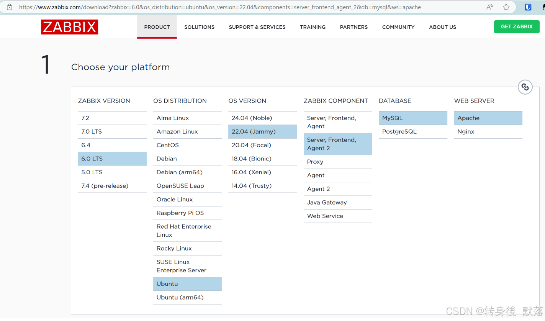Choose OpenSUSE Leap distribution
Viewport: 545px width, 321px height.
187,186
